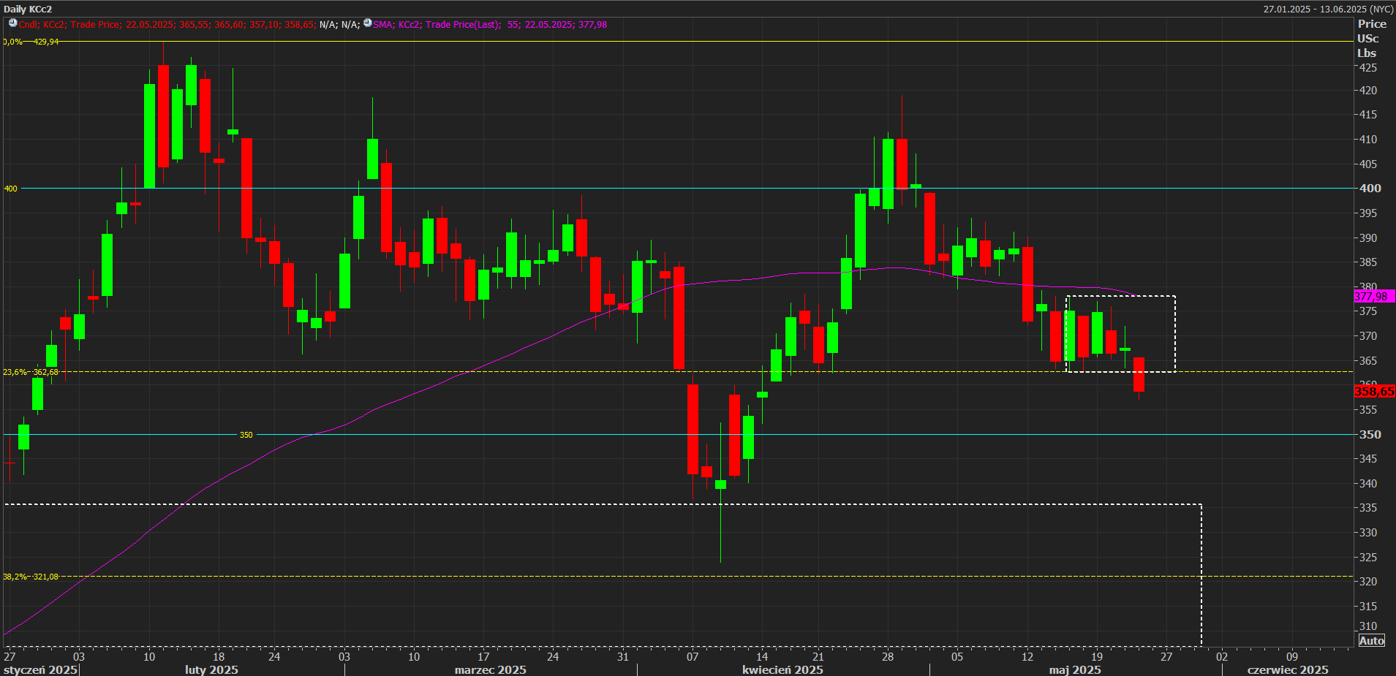This screenshot has height=676, width=1396.
Task: Click the magenta 377,98 SMA price tag
Action: pyautogui.click(x=1373, y=296)
